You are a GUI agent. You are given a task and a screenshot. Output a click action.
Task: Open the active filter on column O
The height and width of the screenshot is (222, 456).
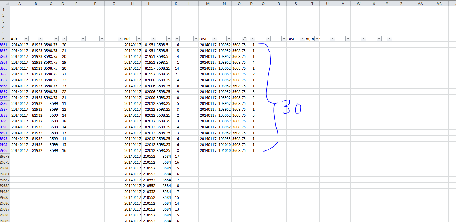coord(244,39)
